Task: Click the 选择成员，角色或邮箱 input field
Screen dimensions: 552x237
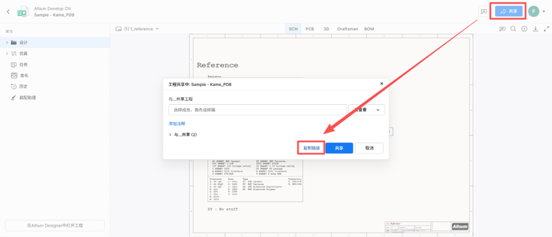Action: pyautogui.click(x=258, y=110)
